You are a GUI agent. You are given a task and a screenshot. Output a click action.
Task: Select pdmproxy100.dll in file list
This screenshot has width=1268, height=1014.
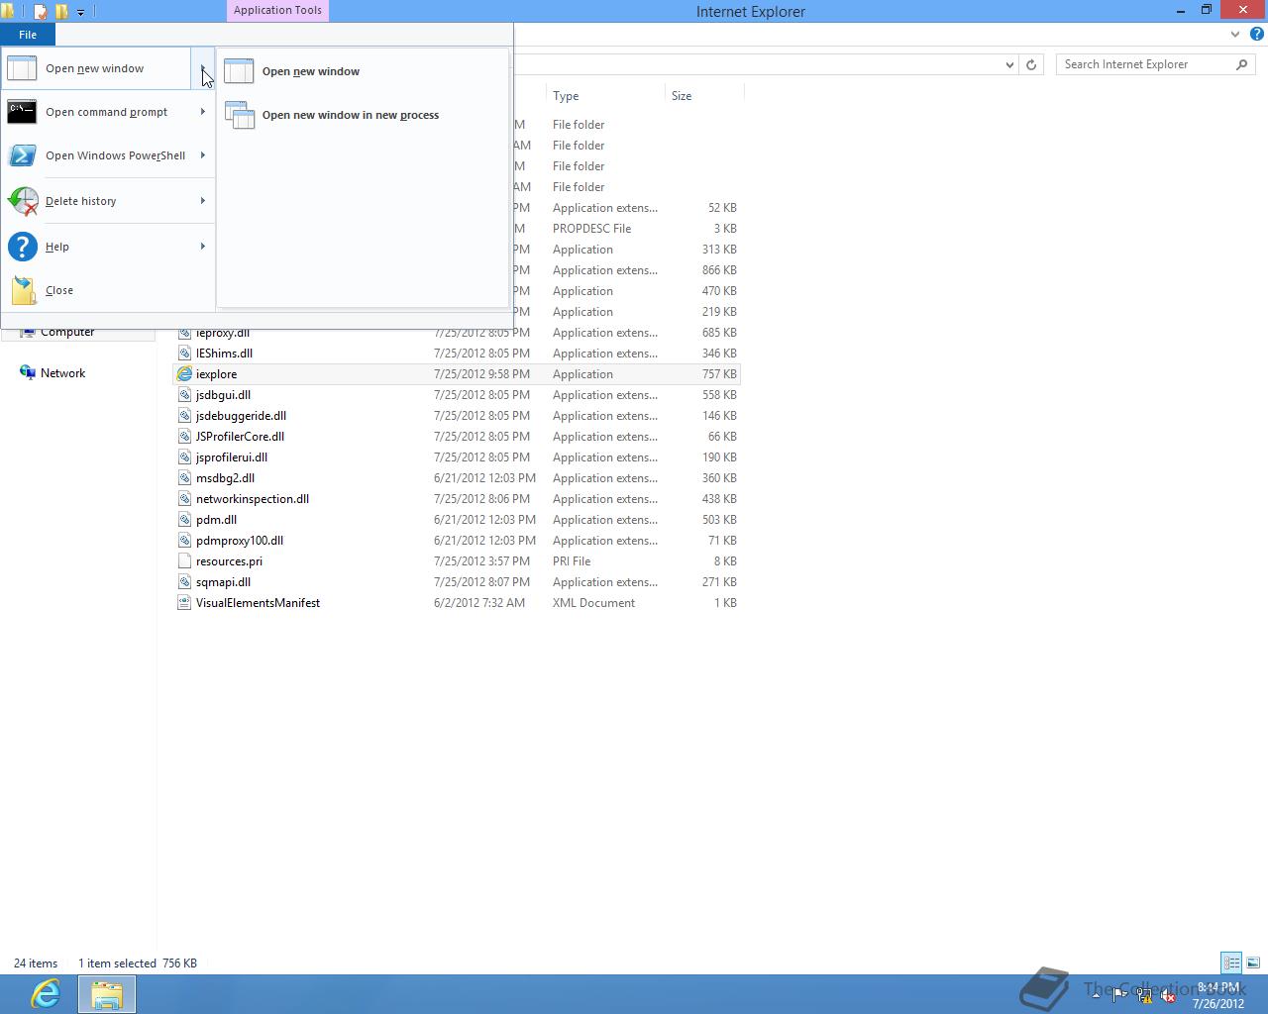click(240, 541)
